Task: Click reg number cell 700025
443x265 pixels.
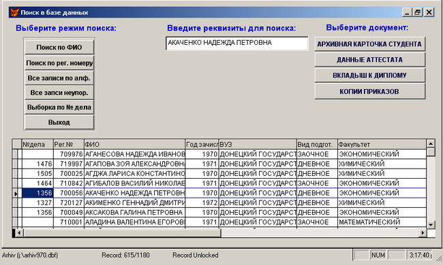Action: (69, 173)
